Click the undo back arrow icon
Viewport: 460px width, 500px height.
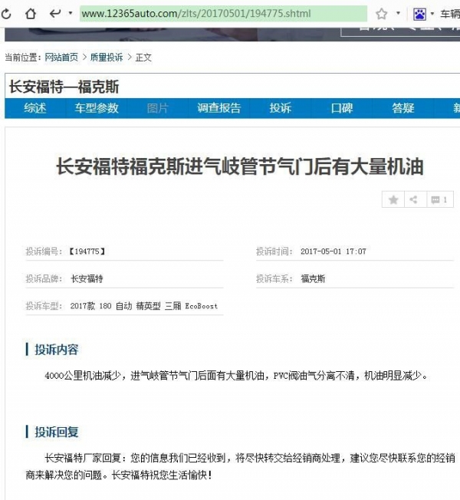click(55, 13)
